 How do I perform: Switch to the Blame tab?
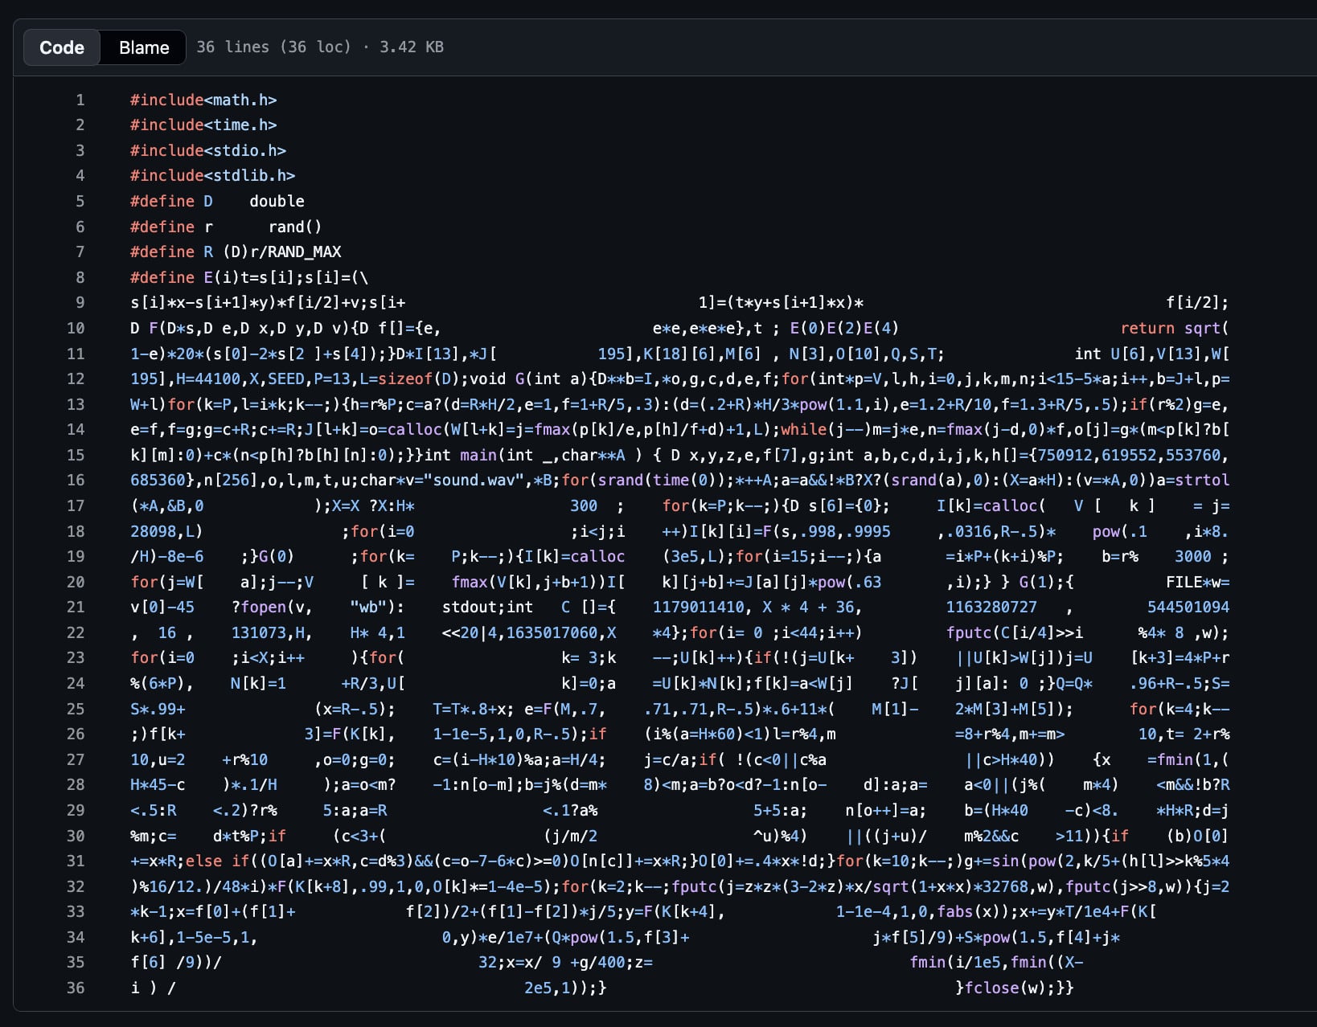click(144, 47)
